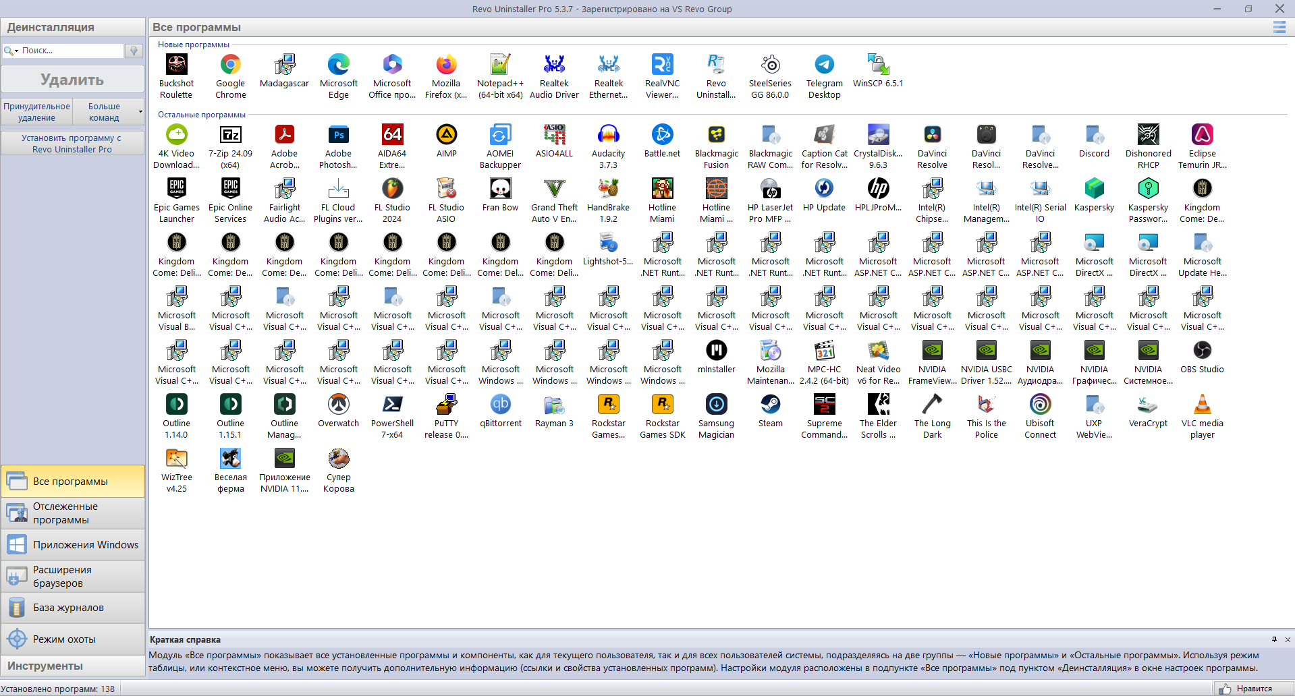Select Adobe Photoshop in the list
The image size is (1295, 696).
click(338, 135)
